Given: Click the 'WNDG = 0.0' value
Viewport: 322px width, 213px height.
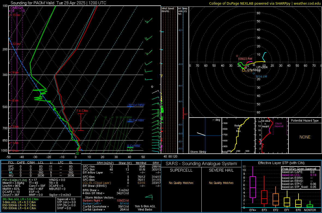Looking at the screenshot, I should [x=57, y=180].
